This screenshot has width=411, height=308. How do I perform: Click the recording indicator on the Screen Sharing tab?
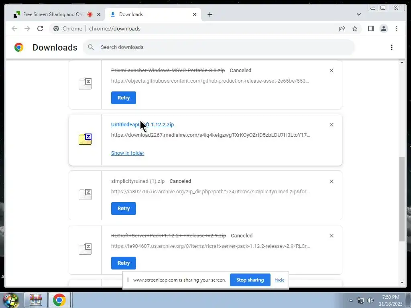(x=90, y=14)
